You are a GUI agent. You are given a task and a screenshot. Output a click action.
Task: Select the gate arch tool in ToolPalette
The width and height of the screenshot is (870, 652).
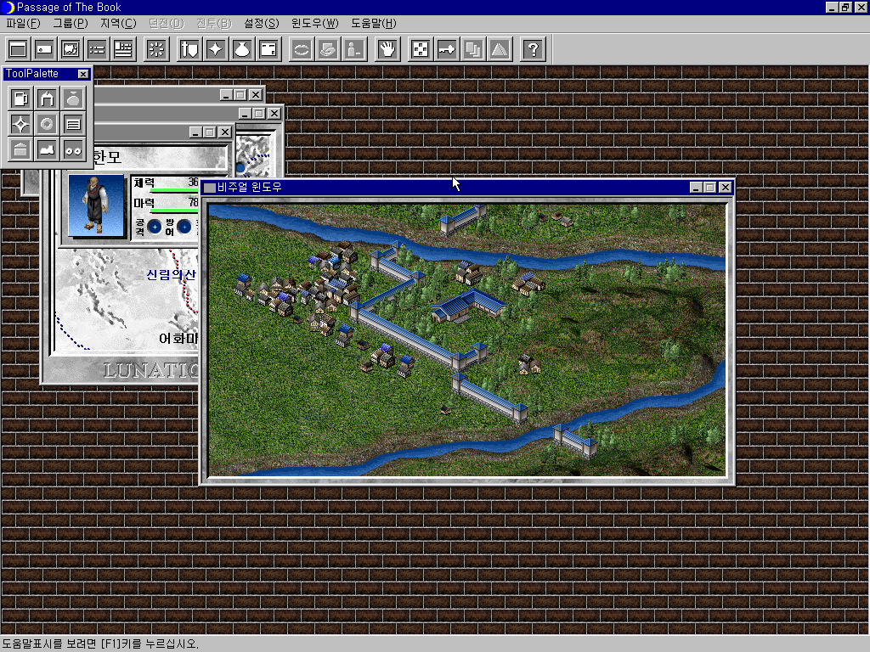tap(47, 98)
